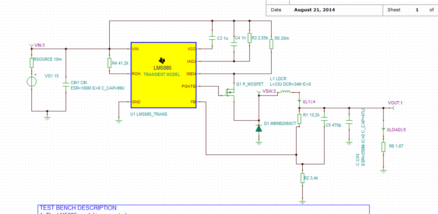The width and height of the screenshot is (438, 214).
Task: Click the 'R5 20m' label
Action: (282, 38)
